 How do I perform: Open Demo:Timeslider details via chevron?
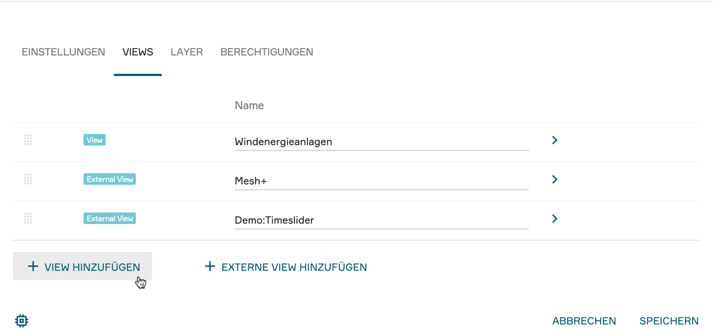point(555,218)
